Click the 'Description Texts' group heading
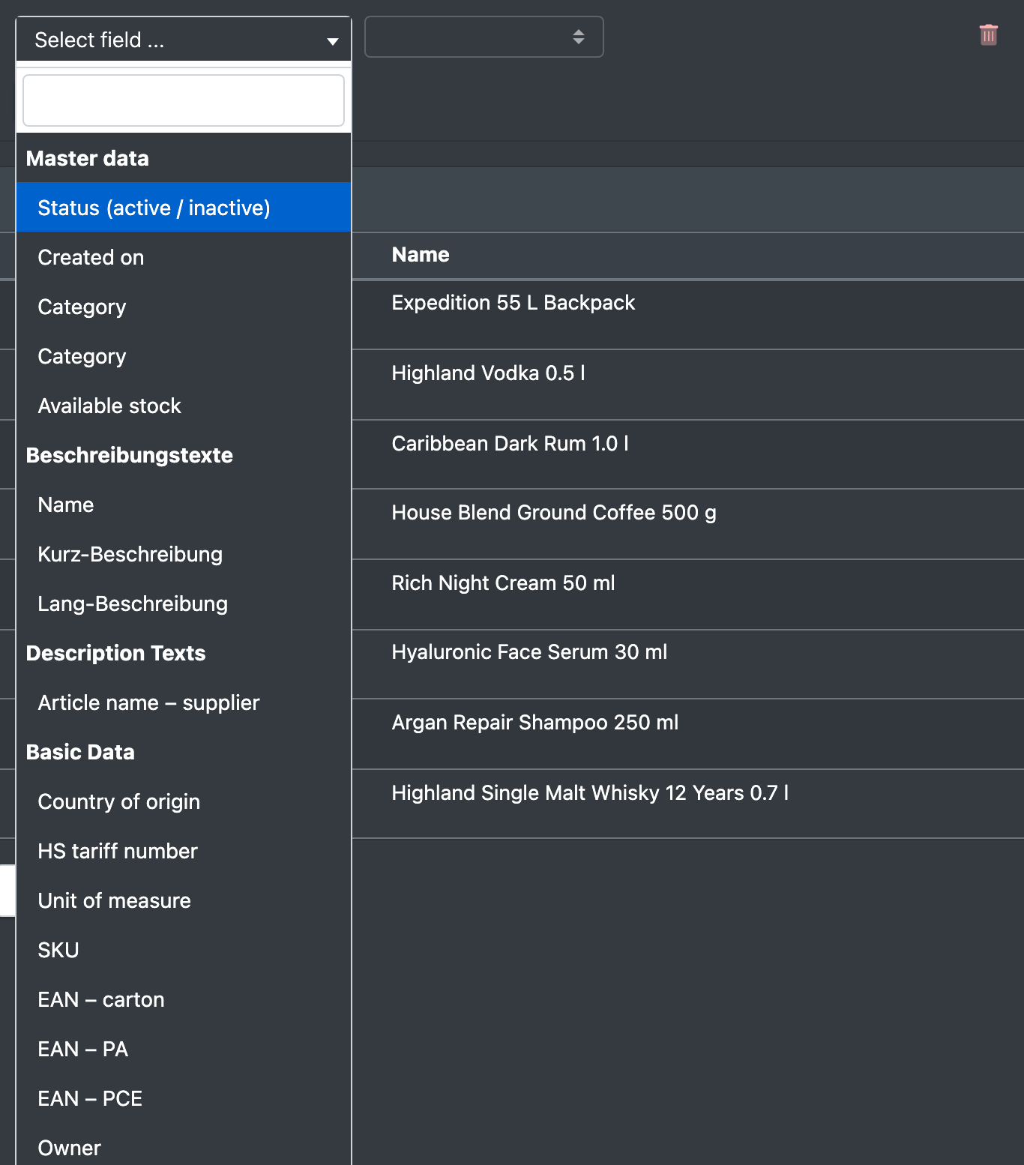Viewport: 1024px width, 1165px height. click(x=116, y=653)
